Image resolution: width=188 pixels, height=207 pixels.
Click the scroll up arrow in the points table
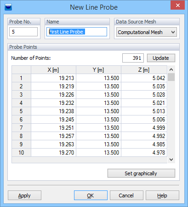click(x=171, y=69)
